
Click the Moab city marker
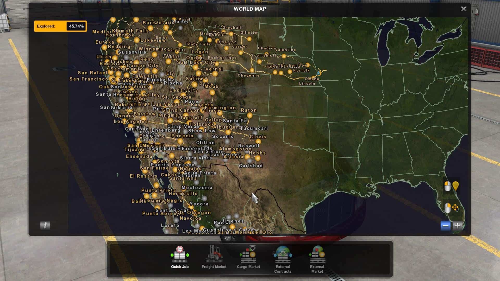tap(212, 92)
